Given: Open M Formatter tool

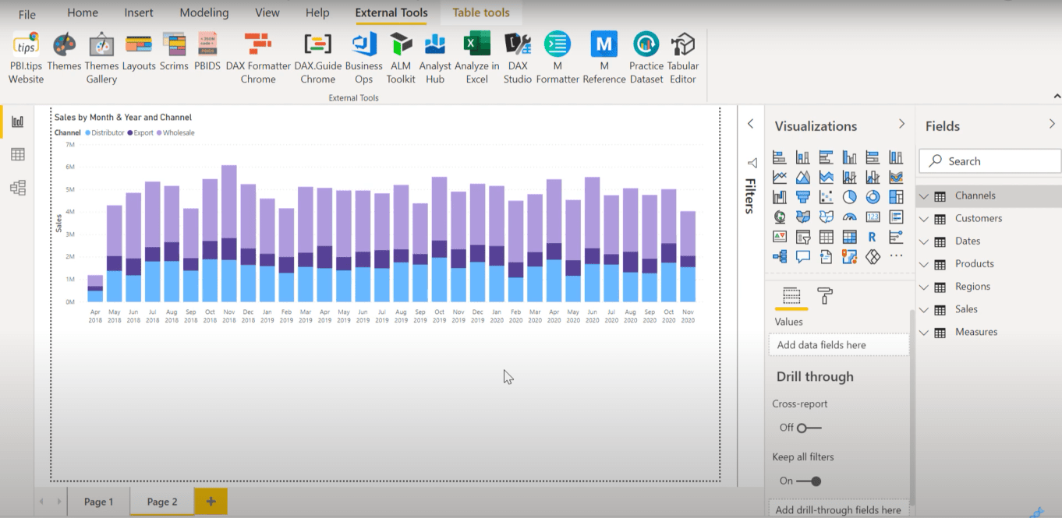Looking at the screenshot, I should point(558,58).
